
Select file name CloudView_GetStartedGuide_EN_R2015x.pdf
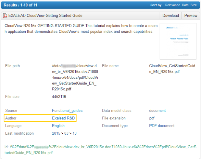172,69
